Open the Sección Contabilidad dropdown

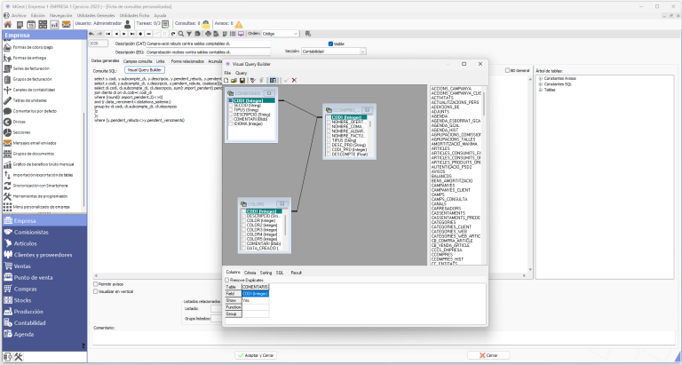pyautogui.click(x=362, y=52)
